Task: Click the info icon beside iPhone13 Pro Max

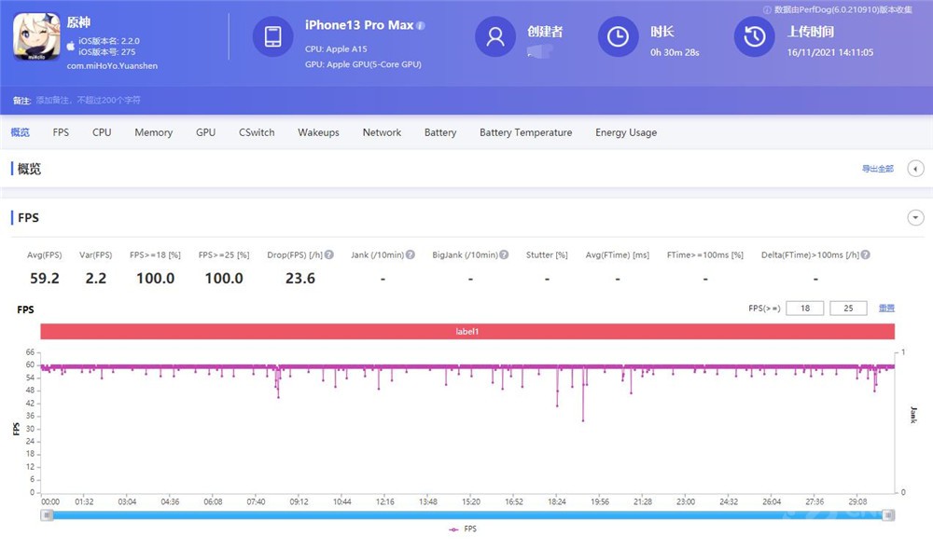Action: pos(421,25)
